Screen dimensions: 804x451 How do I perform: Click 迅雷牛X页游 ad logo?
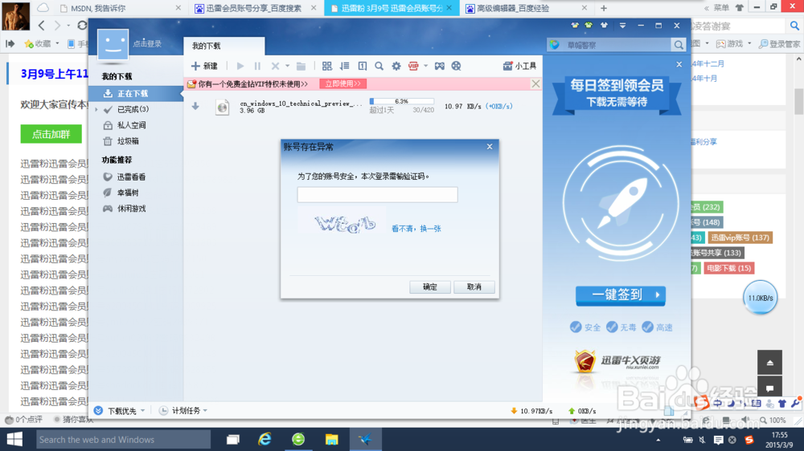(x=617, y=361)
